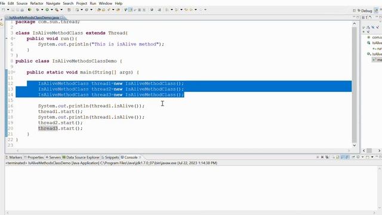The image size is (382, 215).
Task: Click the Run External Tools icon
Action: [57, 10]
